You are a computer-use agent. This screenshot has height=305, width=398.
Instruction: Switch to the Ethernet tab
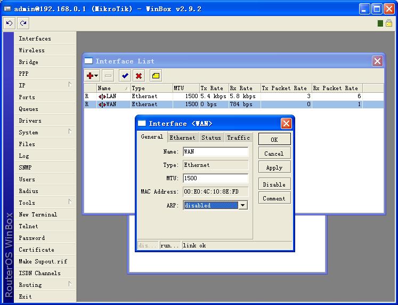pos(182,138)
